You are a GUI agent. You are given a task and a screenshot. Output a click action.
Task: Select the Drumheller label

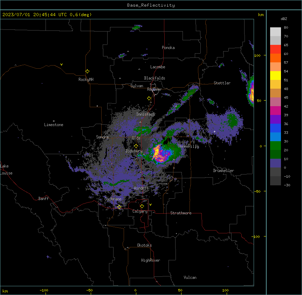224,171
